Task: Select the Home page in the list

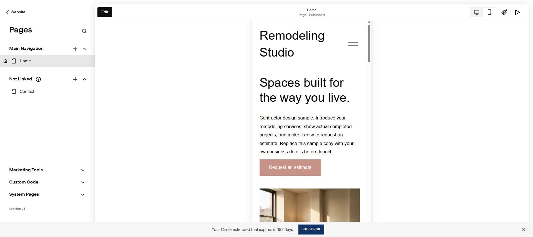Action: pyautogui.click(x=47, y=61)
